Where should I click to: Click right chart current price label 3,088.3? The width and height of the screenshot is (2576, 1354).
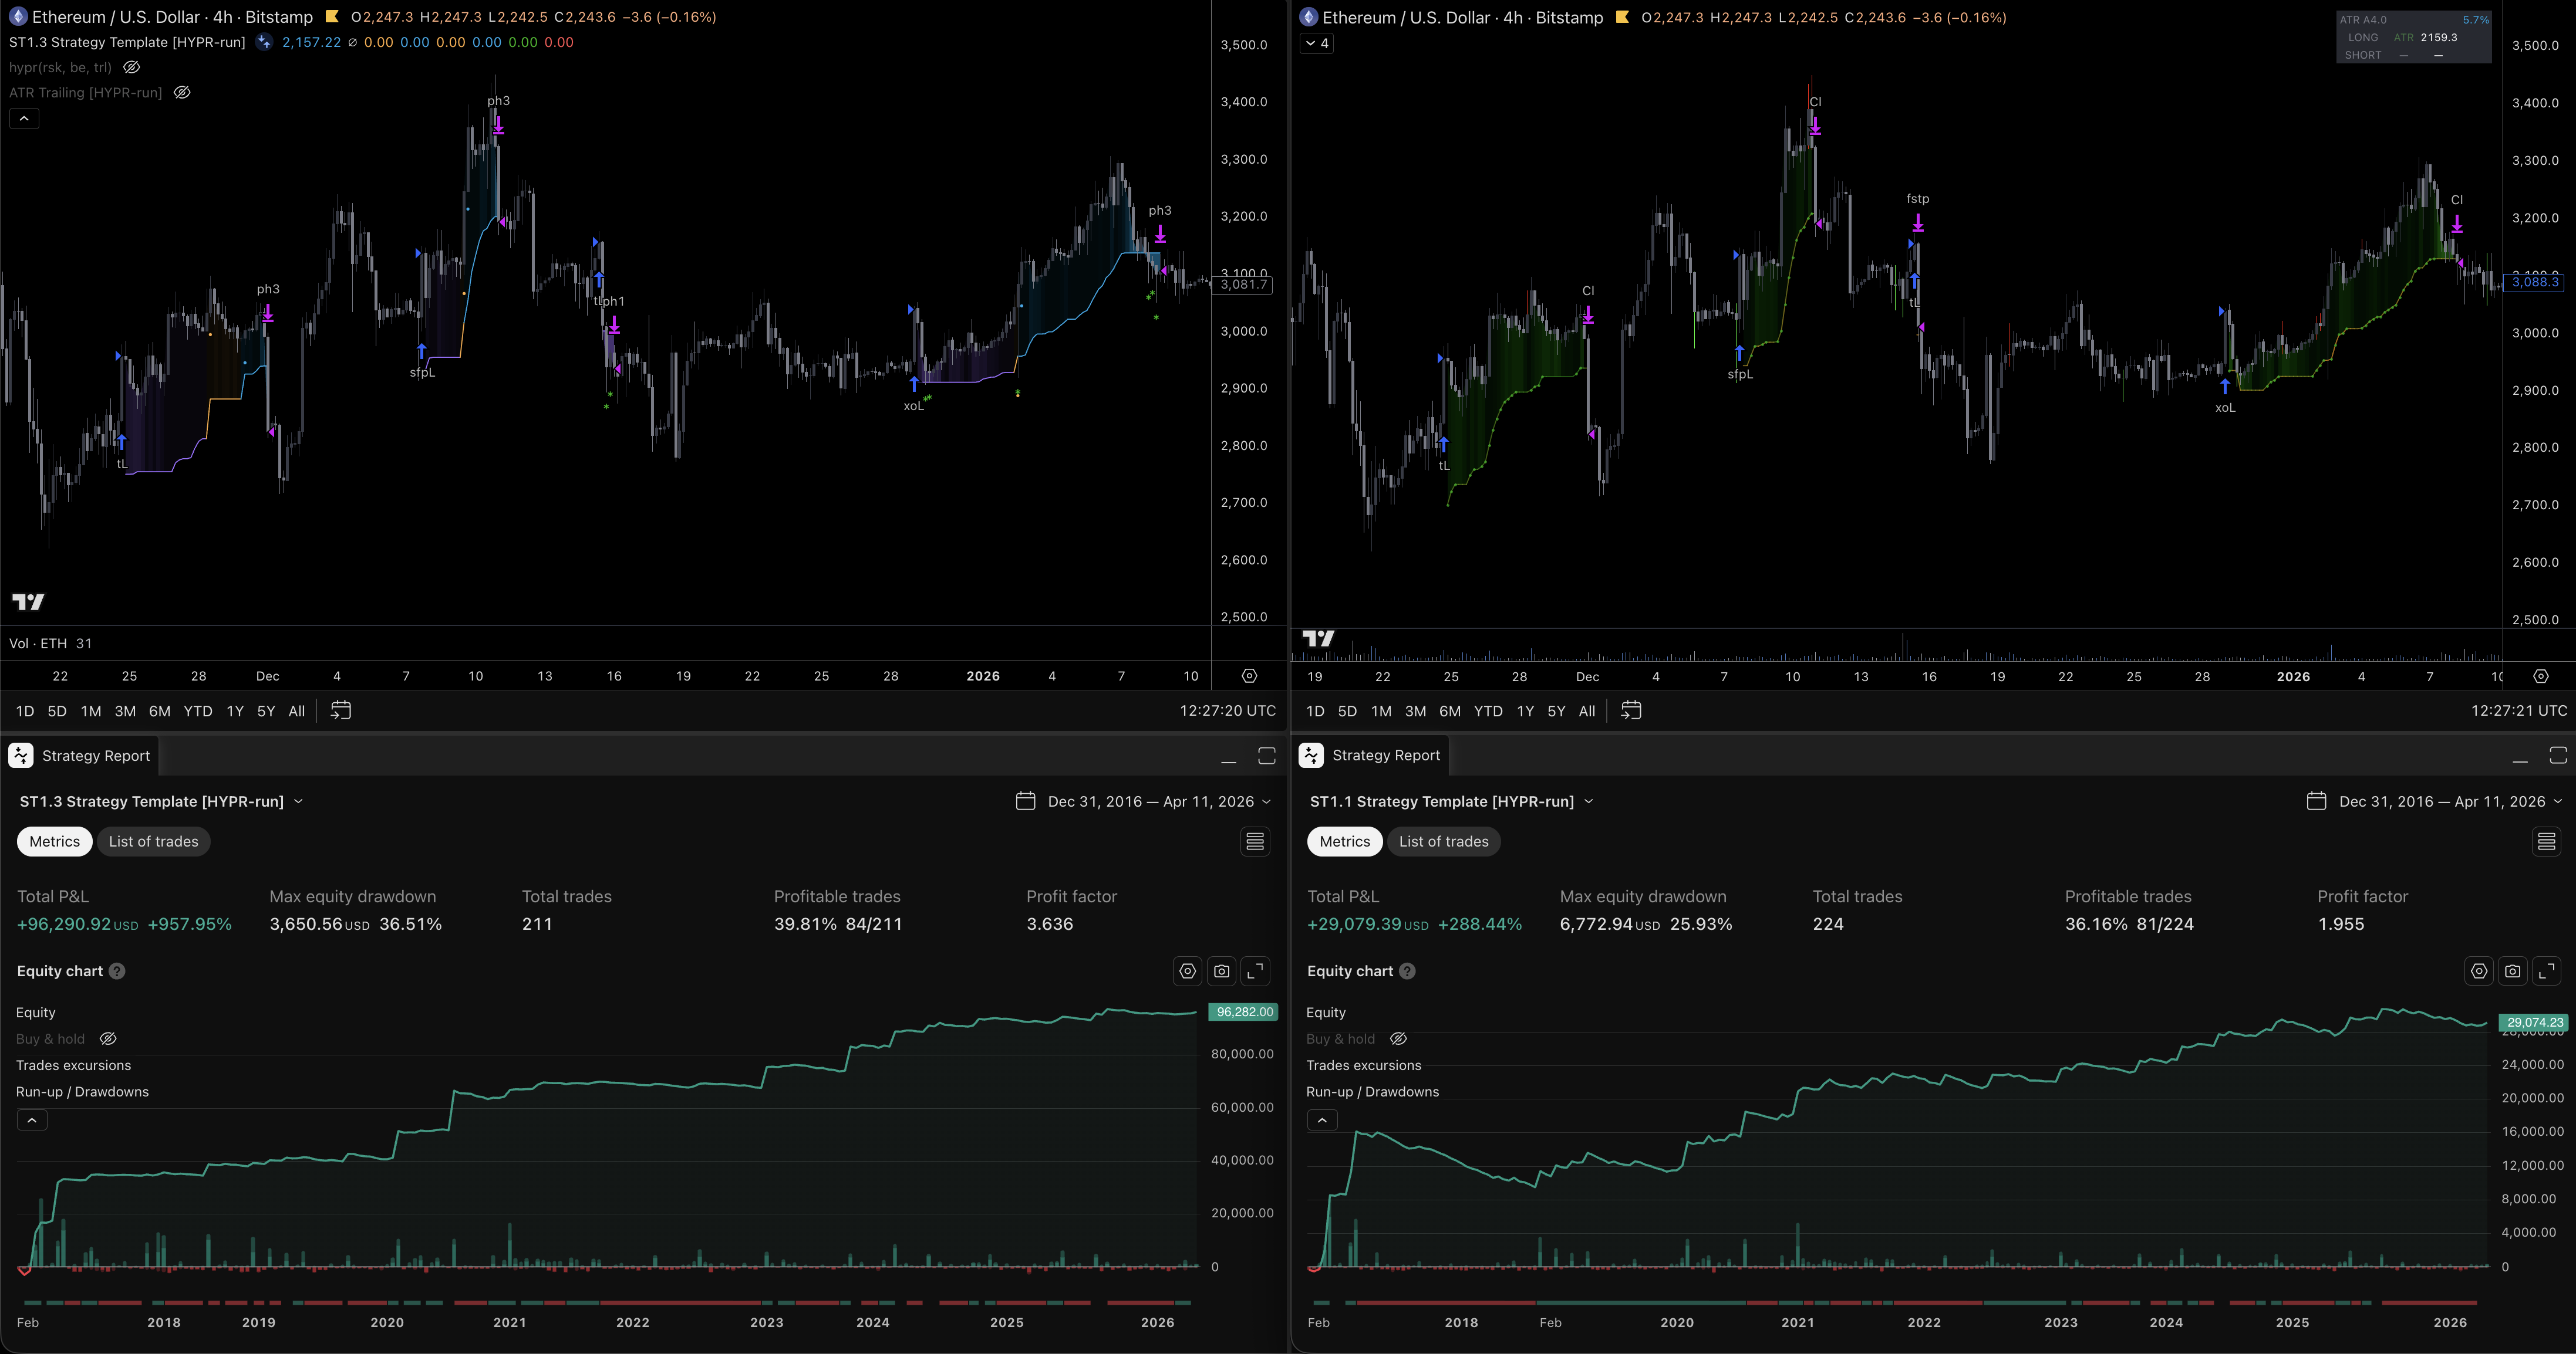(x=2535, y=282)
